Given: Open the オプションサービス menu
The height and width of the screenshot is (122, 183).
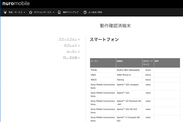Looking at the screenshot, I should pos(43,12).
